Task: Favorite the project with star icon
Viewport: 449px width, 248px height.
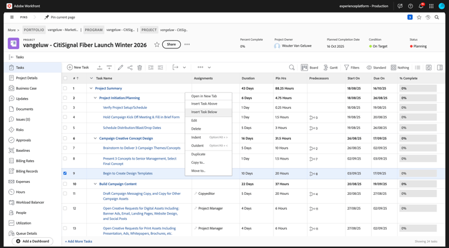Action: [157, 44]
